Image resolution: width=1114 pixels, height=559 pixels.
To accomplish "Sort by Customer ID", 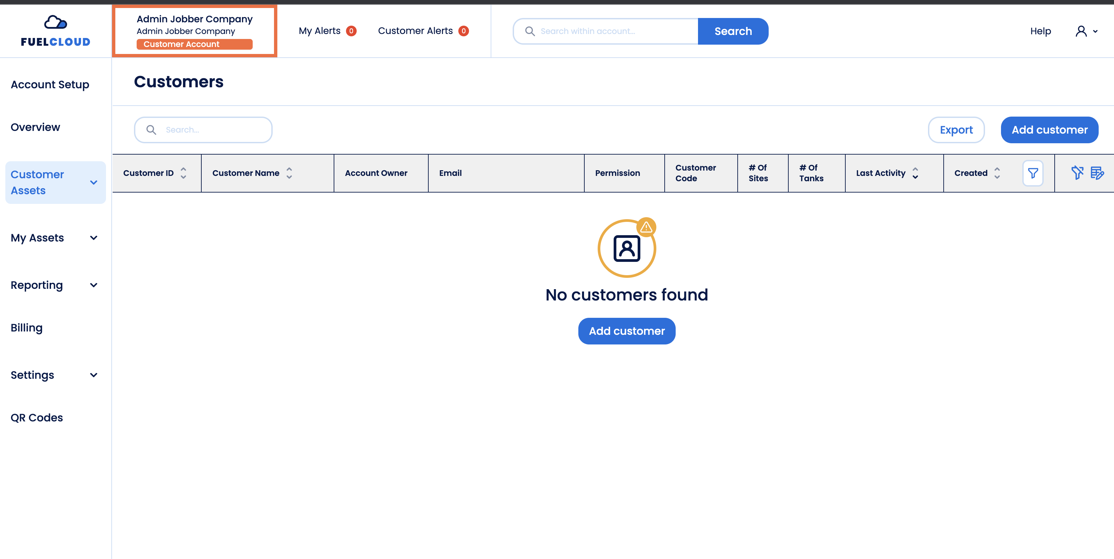I will click(x=183, y=173).
